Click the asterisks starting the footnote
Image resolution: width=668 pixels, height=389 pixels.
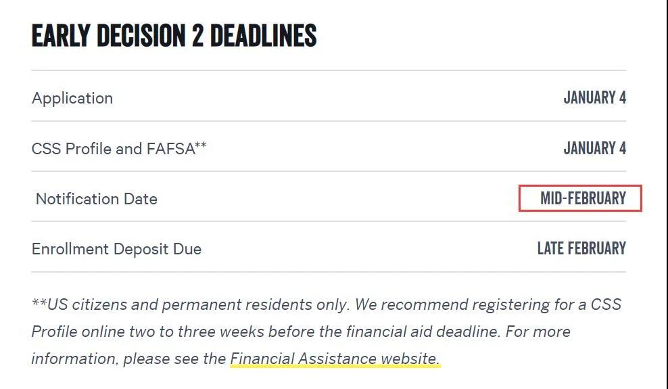[39, 302]
